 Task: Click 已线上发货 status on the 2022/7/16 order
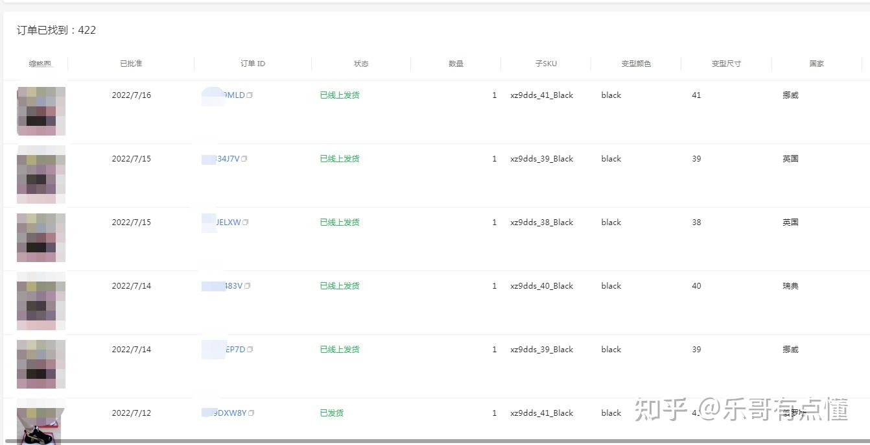339,95
